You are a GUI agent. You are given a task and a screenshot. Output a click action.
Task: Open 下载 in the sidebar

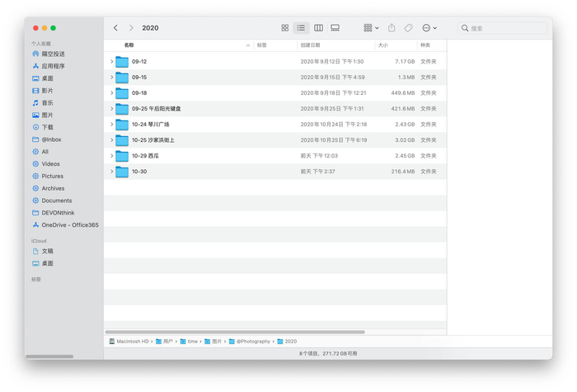43,127
